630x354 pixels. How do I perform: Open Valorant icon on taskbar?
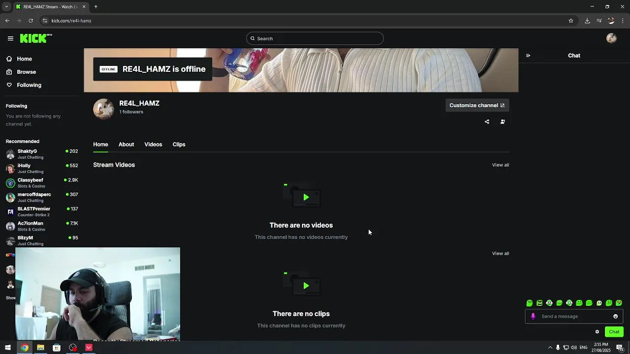tap(89, 348)
